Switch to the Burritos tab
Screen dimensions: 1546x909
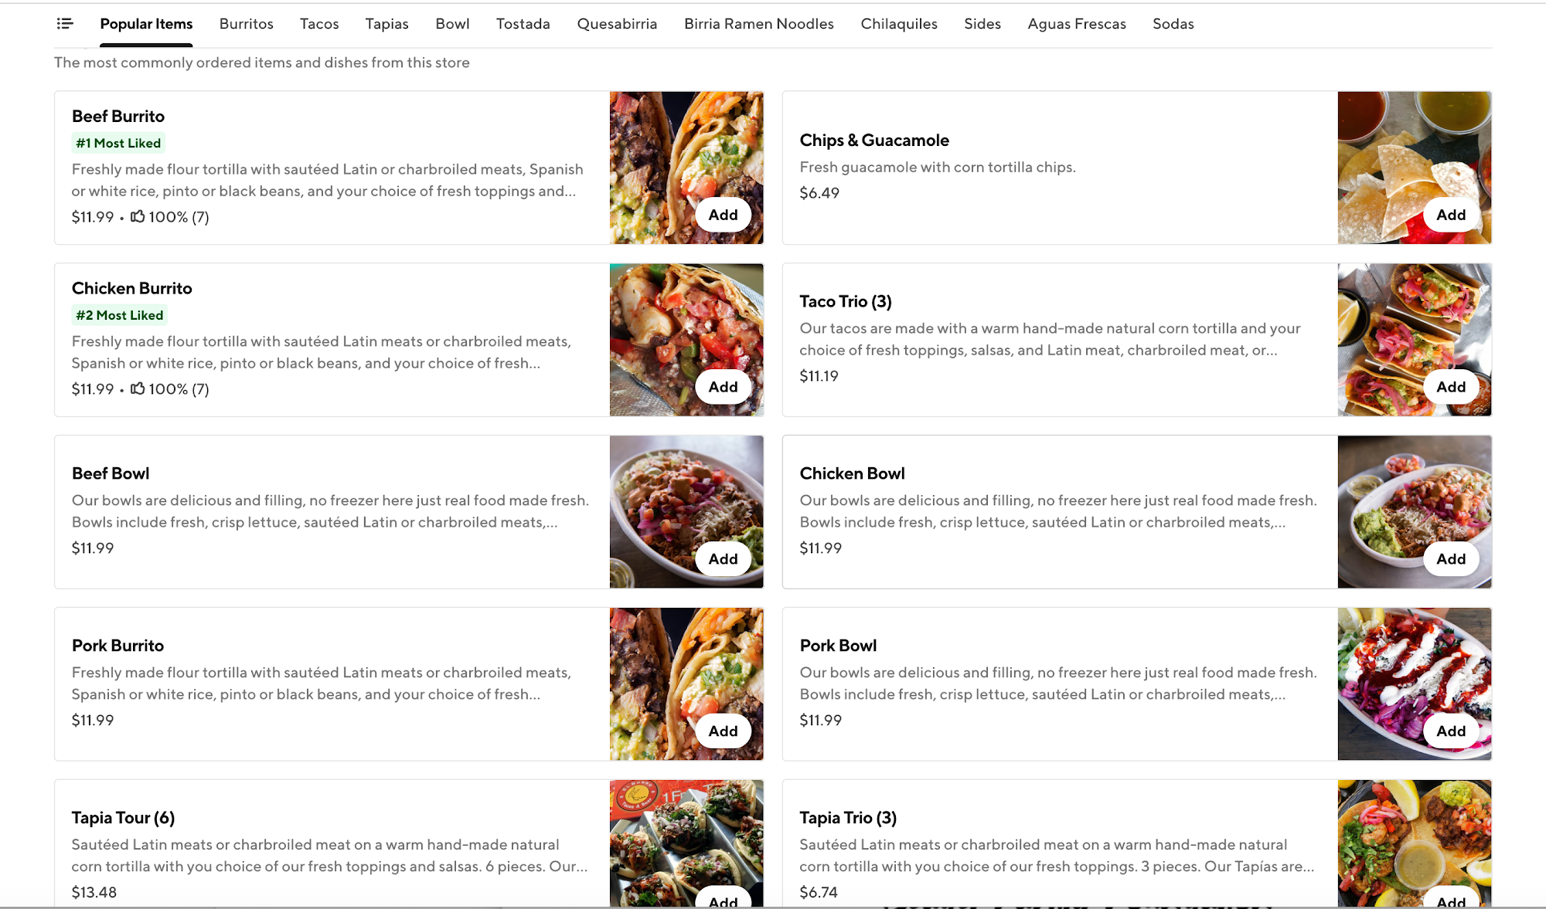point(246,24)
